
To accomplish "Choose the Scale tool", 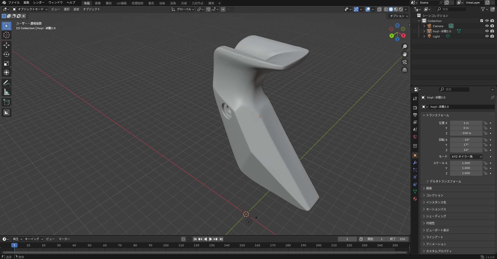I will 6,63.
